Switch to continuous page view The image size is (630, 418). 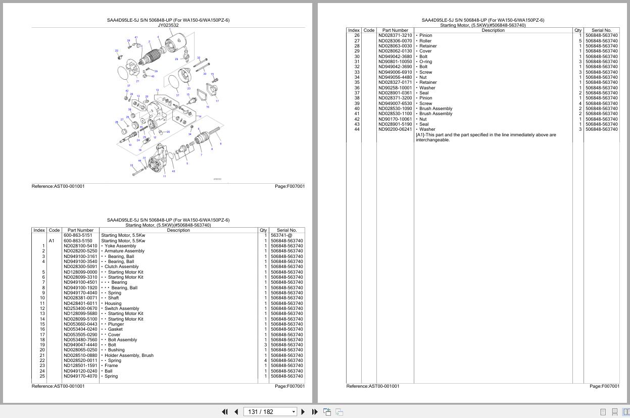(614, 412)
